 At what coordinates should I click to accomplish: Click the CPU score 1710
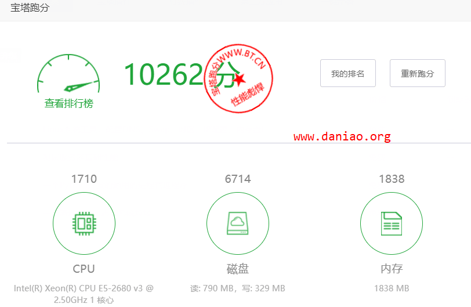[84, 179]
